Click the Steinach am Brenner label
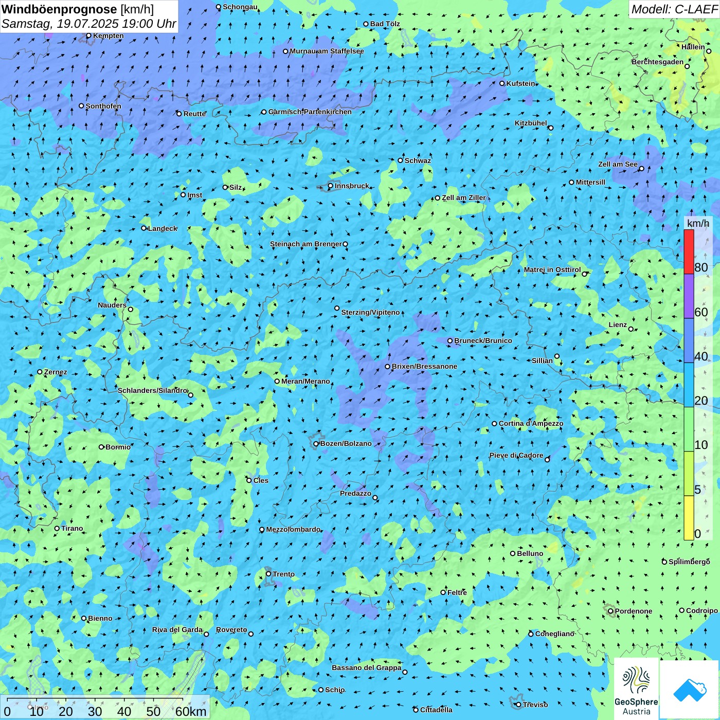The image size is (720, 720). tap(306, 244)
